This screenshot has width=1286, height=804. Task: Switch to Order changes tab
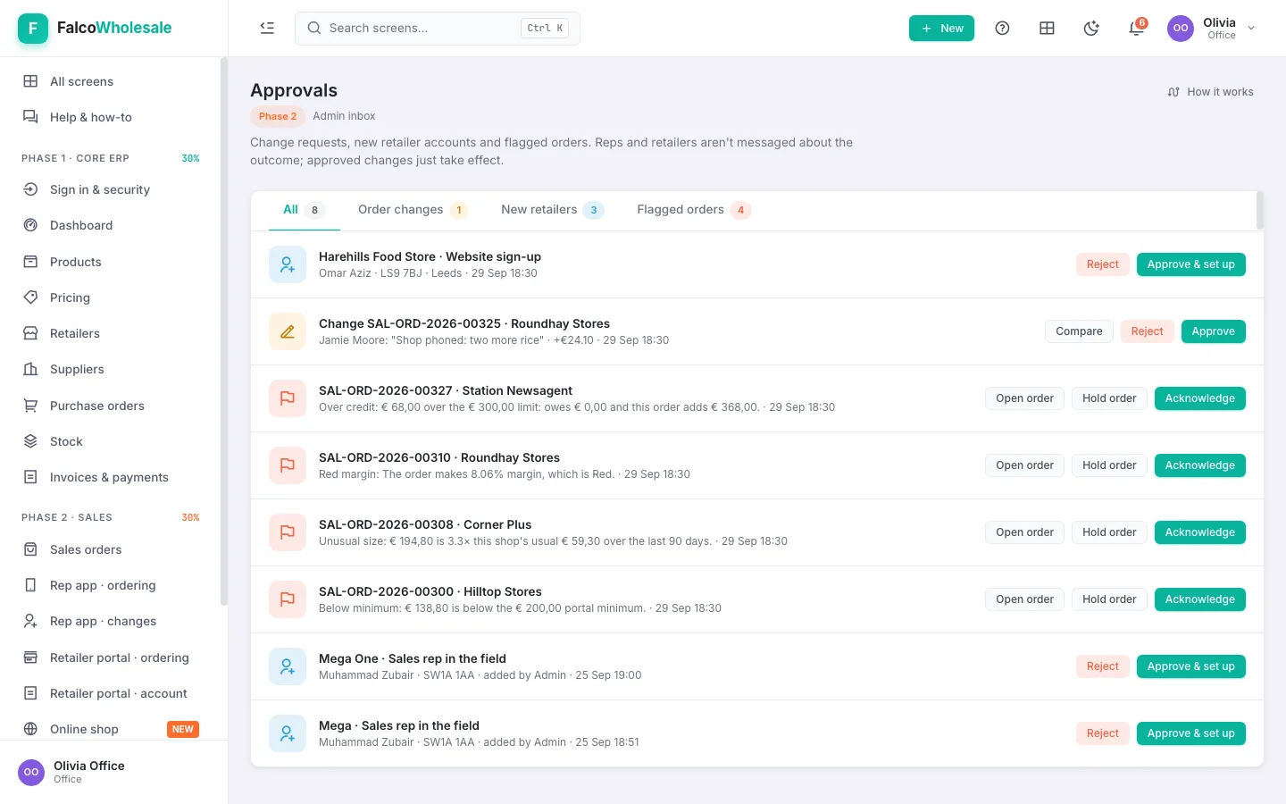412,210
